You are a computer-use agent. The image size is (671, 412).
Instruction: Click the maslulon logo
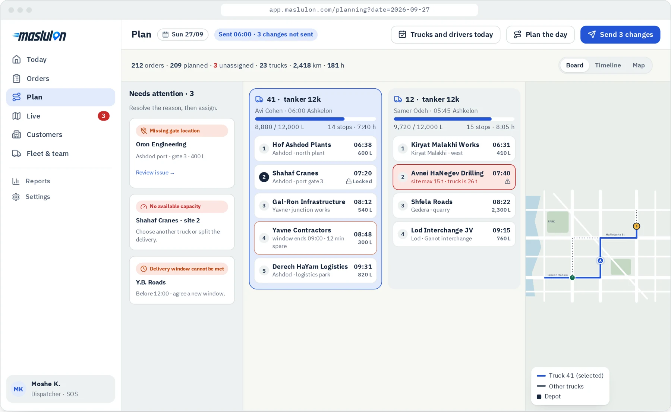pos(39,36)
